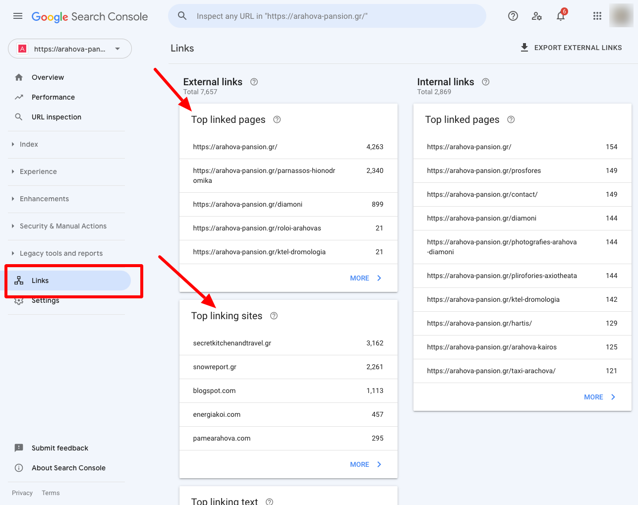
Task: Open secretkitchenandtravel.gr linking site row
Action: 289,343
